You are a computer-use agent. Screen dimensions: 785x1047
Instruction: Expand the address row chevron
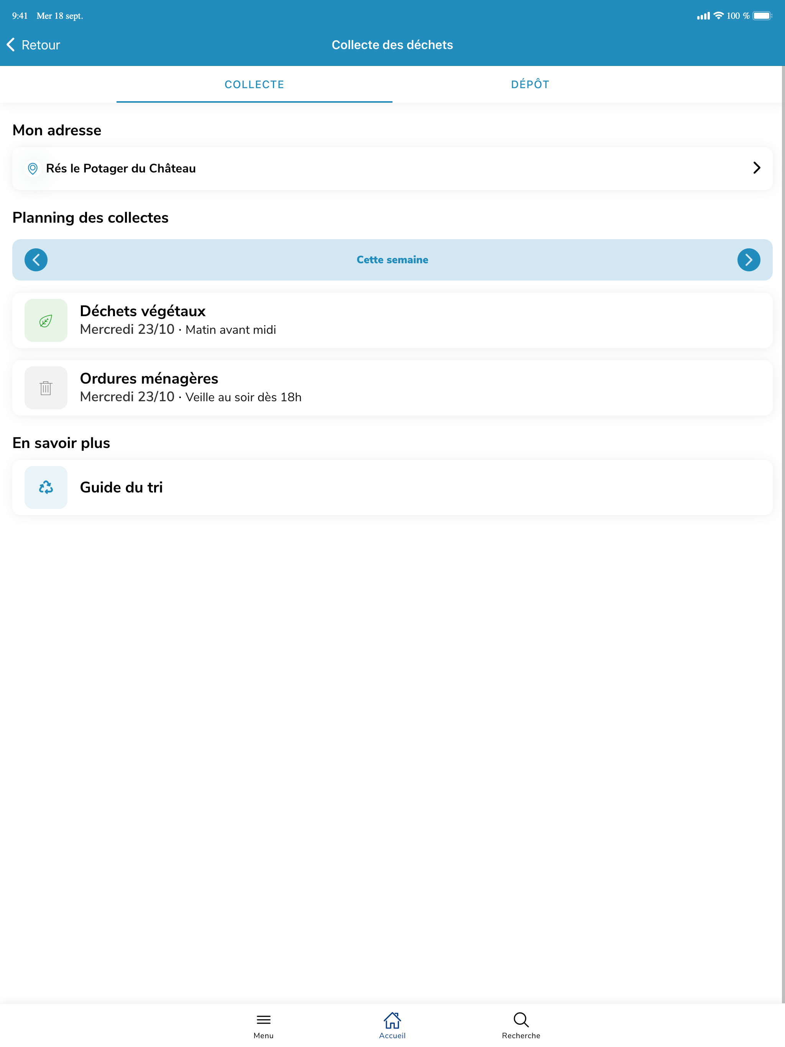tap(757, 168)
